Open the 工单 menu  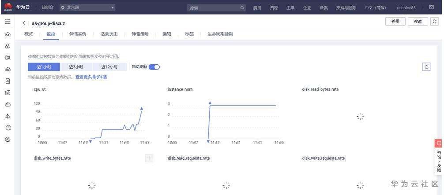pos(290,8)
